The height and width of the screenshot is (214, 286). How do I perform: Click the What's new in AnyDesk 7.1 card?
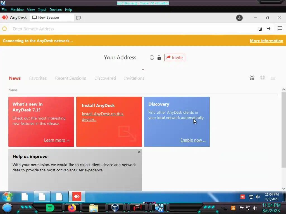41,122
